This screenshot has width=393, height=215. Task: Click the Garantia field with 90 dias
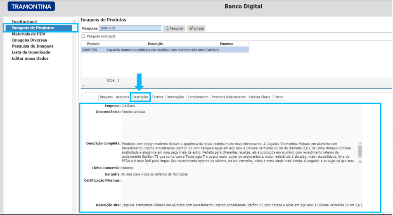coord(242,174)
